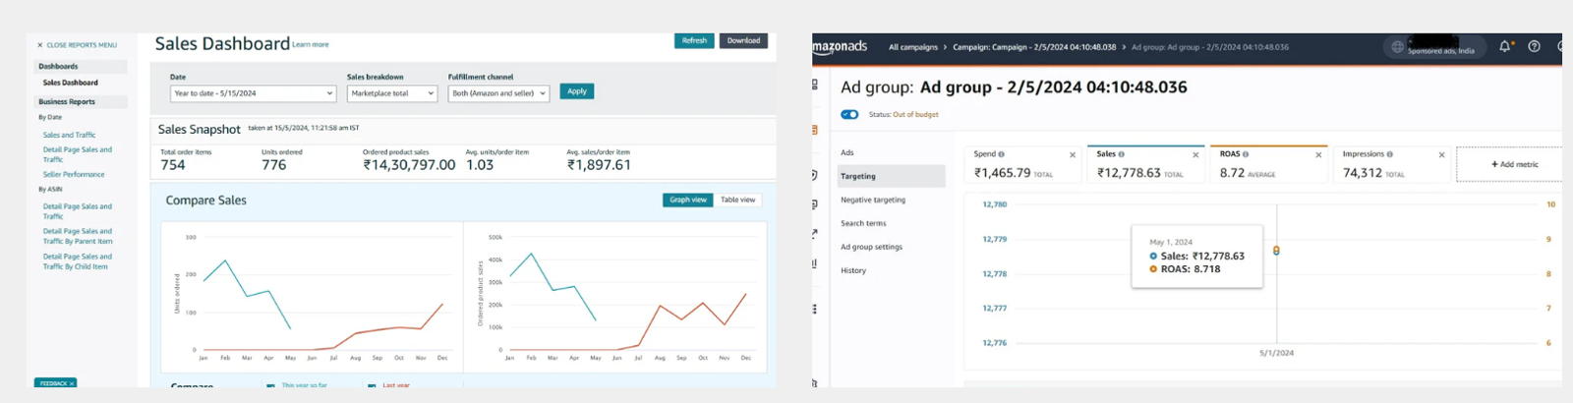Click the Apply filter button
The width and height of the screenshot is (1573, 403).
(x=577, y=91)
